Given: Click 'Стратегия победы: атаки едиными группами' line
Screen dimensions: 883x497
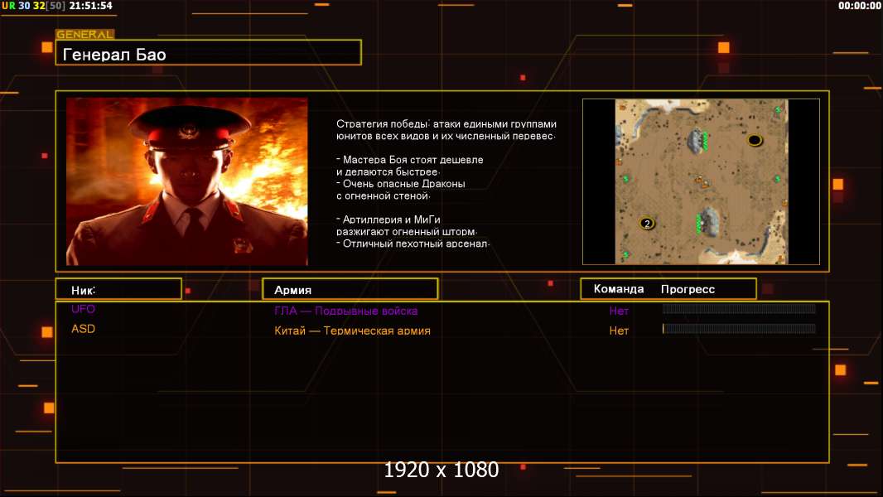Looking at the screenshot, I should [x=446, y=123].
